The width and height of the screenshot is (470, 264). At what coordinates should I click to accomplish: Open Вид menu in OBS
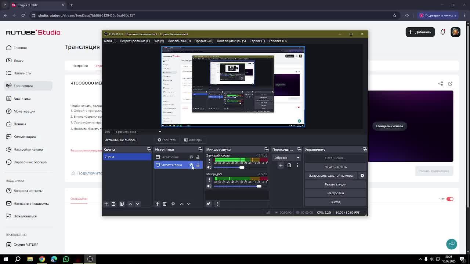click(x=159, y=41)
